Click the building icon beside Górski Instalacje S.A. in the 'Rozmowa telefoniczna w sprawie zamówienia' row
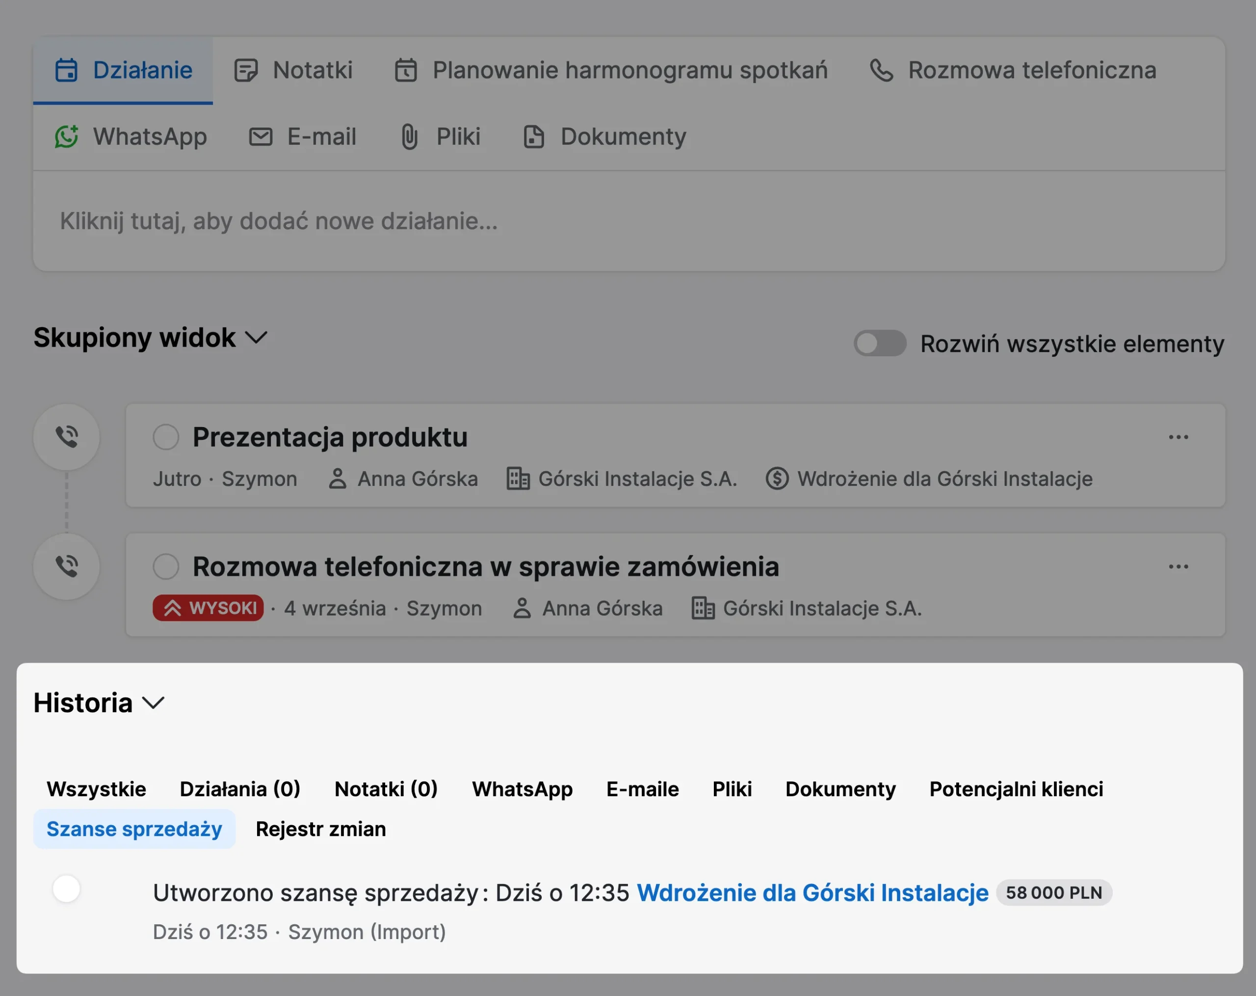The height and width of the screenshot is (996, 1256). point(703,608)
